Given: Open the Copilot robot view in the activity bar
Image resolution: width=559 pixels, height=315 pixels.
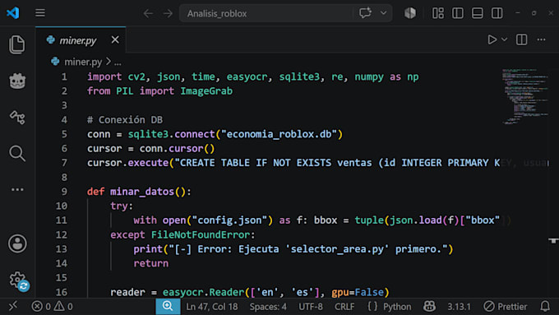Looking at the screenshot, I should pos(17,81).
